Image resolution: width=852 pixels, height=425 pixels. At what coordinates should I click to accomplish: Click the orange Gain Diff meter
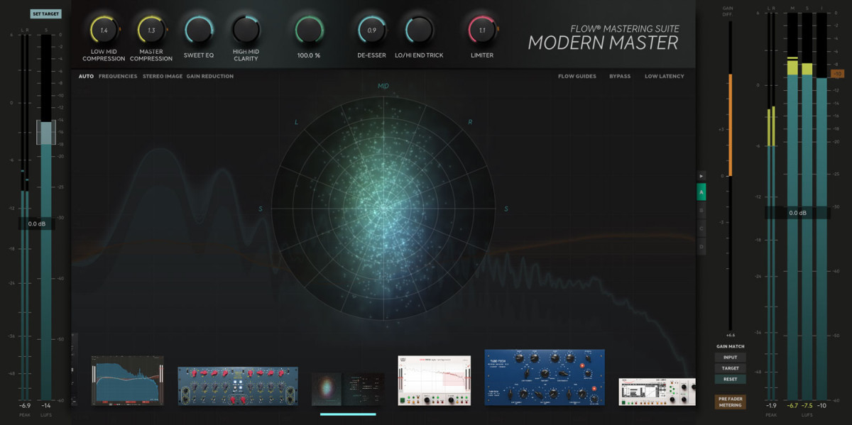(x=730, y=124)
